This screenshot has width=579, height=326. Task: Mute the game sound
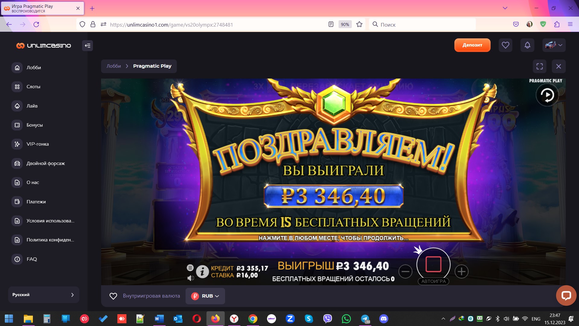pyautogui.click(x=190, y=278)
